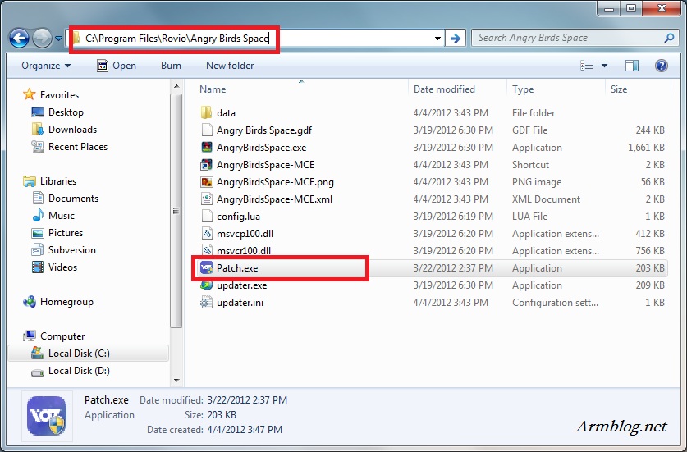Screen dimensions: 687x452
Task: Click the 1,661 KB size cell
Action: click(x=646, y=148)
